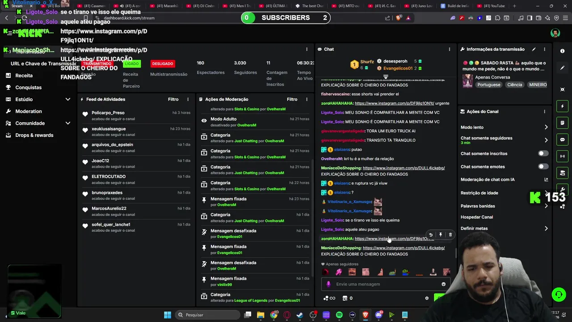Open the three-dot menu of Informações da transmissão
This screenshot has height=322, width=572.
tap(544, 49)
